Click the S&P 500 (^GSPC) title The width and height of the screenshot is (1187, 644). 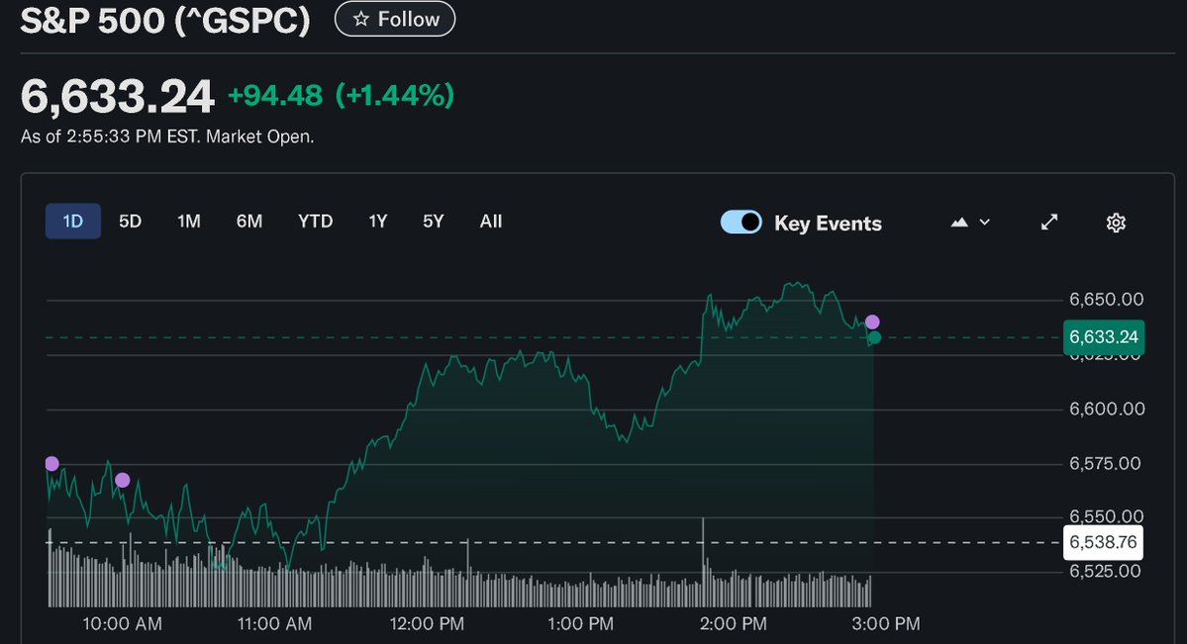165,20
